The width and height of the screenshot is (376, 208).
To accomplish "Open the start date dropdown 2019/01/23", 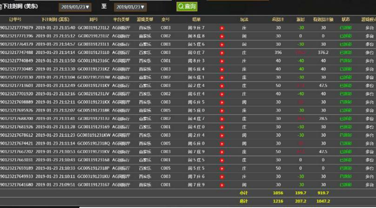I will tap(75, 7).
